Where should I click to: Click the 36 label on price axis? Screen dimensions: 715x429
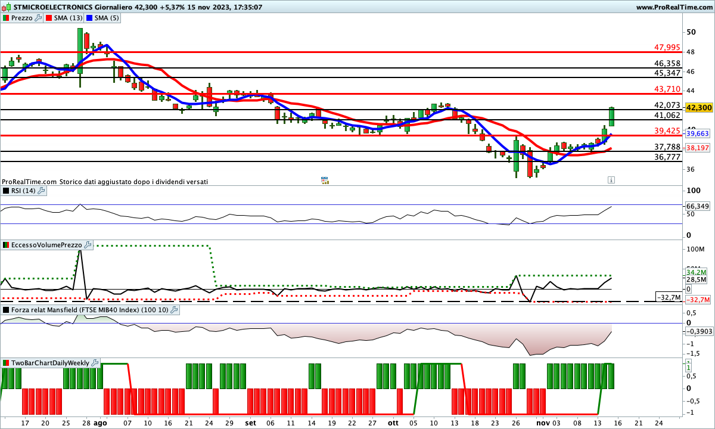tap(691, 169)
